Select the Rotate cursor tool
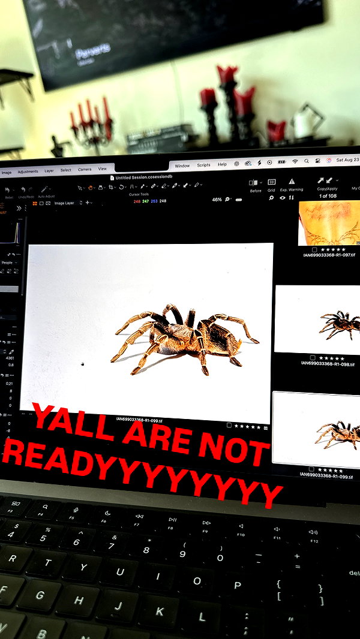This screenshot has width=360, height=639. pos(121,186)
